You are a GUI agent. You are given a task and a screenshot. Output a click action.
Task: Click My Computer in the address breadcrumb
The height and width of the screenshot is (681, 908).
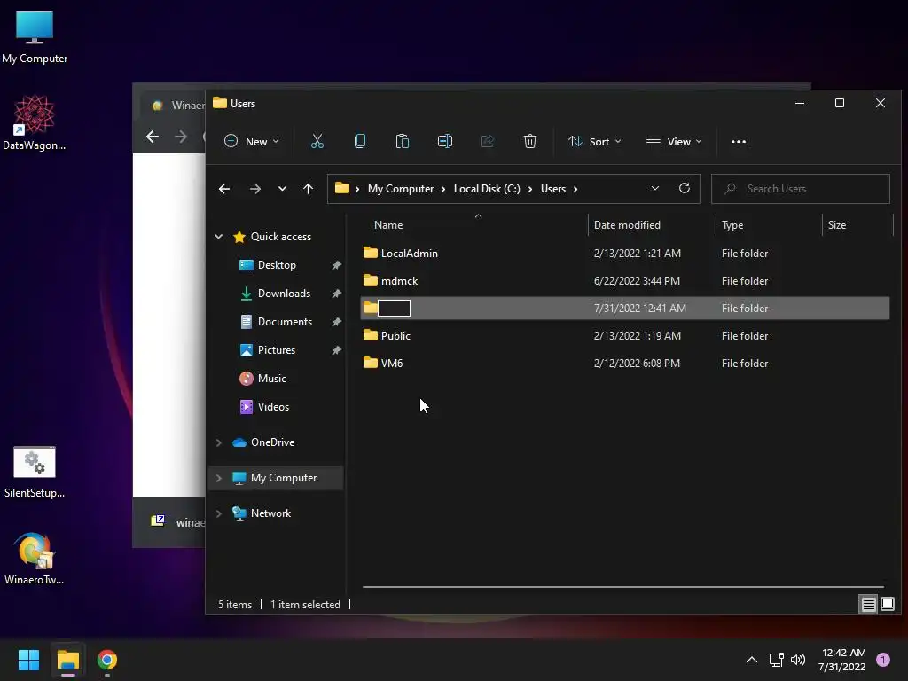[x=400, y=189]
